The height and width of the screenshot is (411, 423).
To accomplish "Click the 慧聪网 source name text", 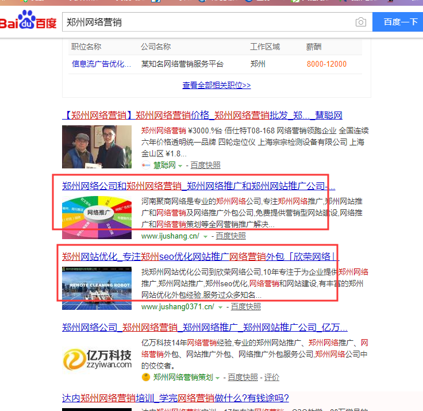I will click(x=164, y=165).
